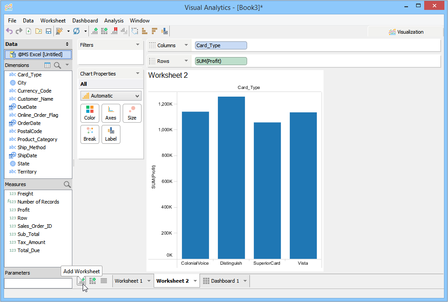448x302 pixels.
Task: Select the @MS Excel [Untitled] data source
Action: pos(38,54)
